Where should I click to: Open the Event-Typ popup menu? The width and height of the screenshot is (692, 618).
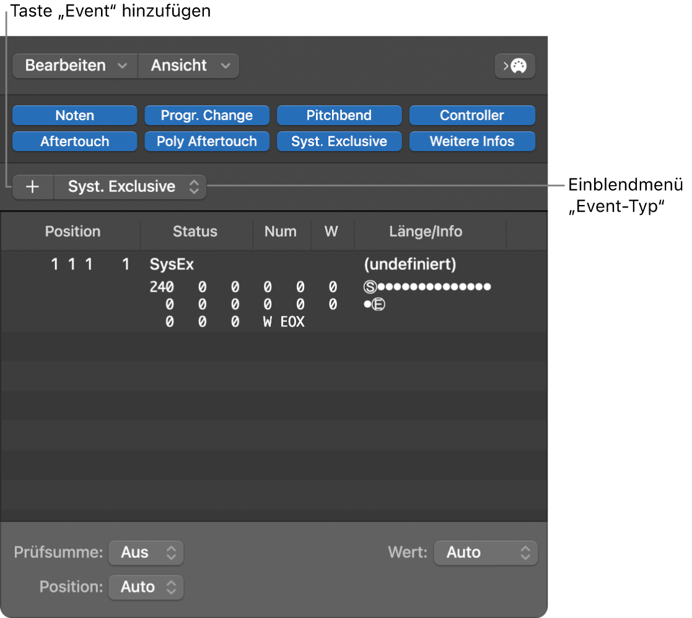[x=130, y=186]
